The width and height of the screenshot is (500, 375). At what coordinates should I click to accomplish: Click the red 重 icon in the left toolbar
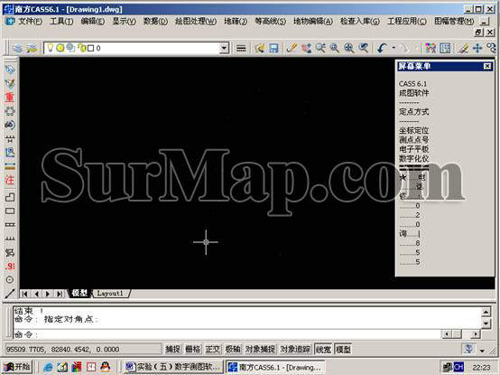point(10,97)
